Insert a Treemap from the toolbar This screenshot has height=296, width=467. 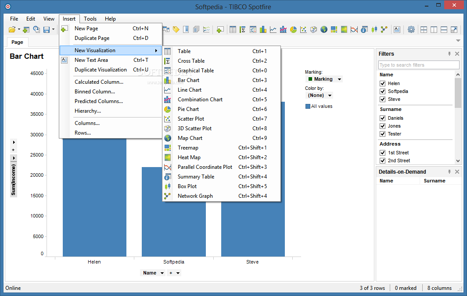coord(334,29)
